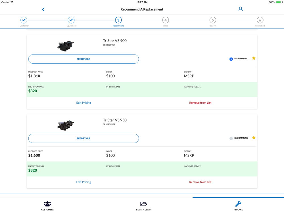Edit pricing for TriStar VS 900
Image resolution: width=284 pixels, height=213 pixels.
pos(83,103)
